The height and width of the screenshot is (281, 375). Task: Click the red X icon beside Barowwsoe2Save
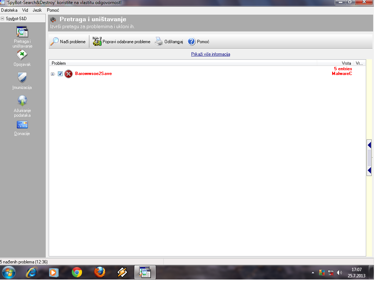[68, 74]
